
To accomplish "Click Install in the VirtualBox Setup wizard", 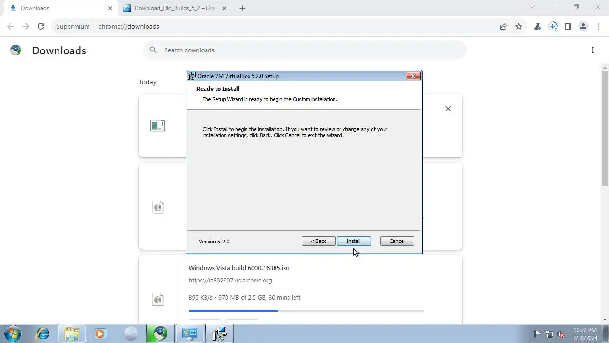I will click(354, 241).
